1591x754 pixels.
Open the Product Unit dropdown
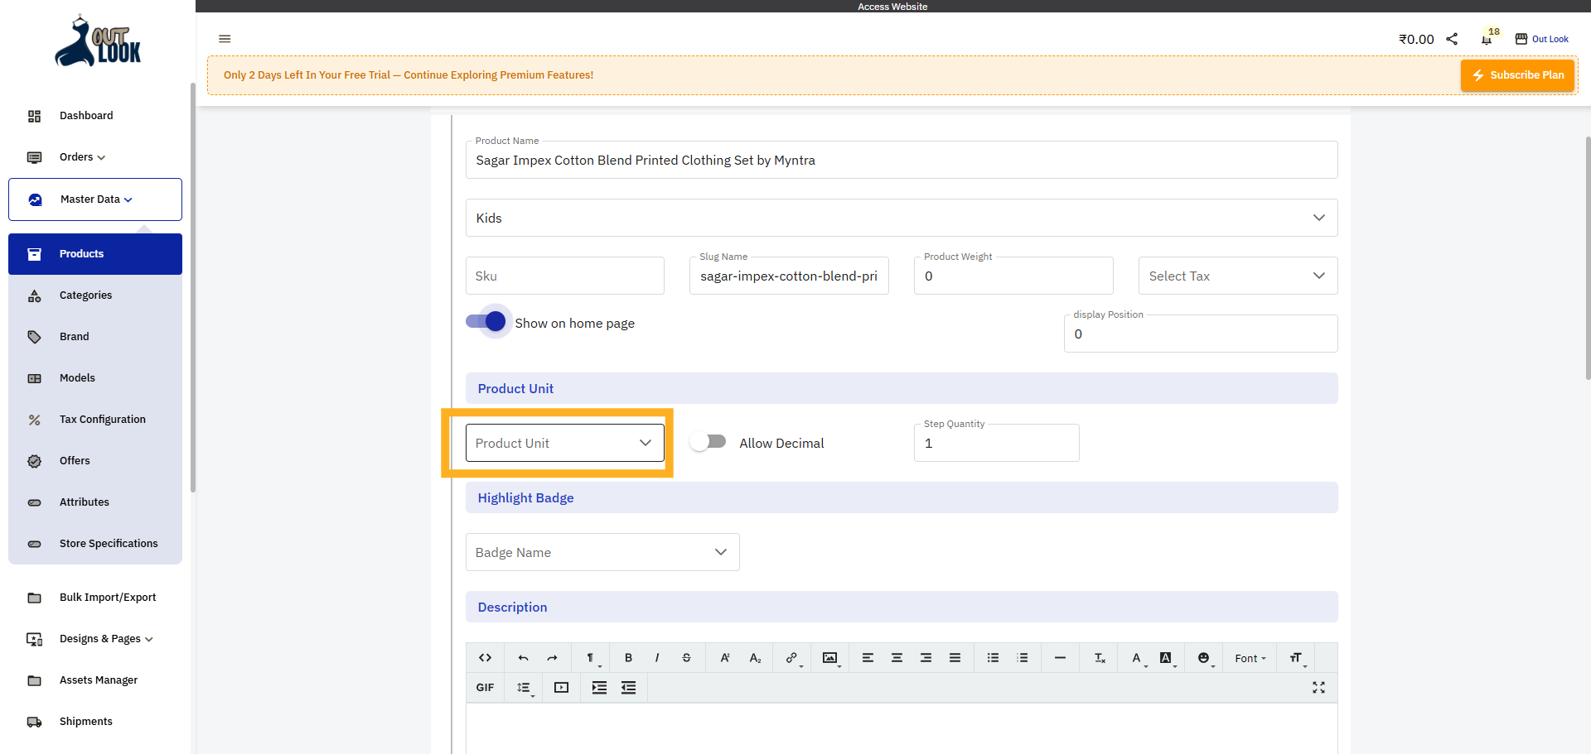tap(564, 443)
